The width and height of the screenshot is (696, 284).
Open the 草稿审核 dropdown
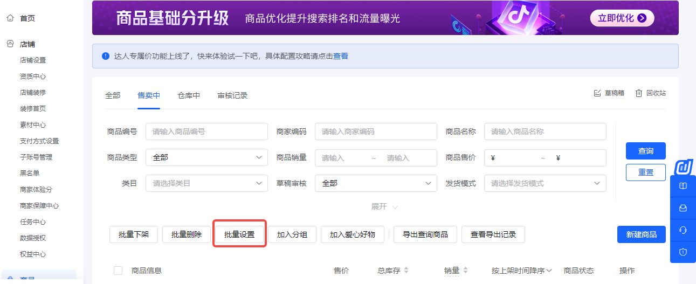[376, 183]
